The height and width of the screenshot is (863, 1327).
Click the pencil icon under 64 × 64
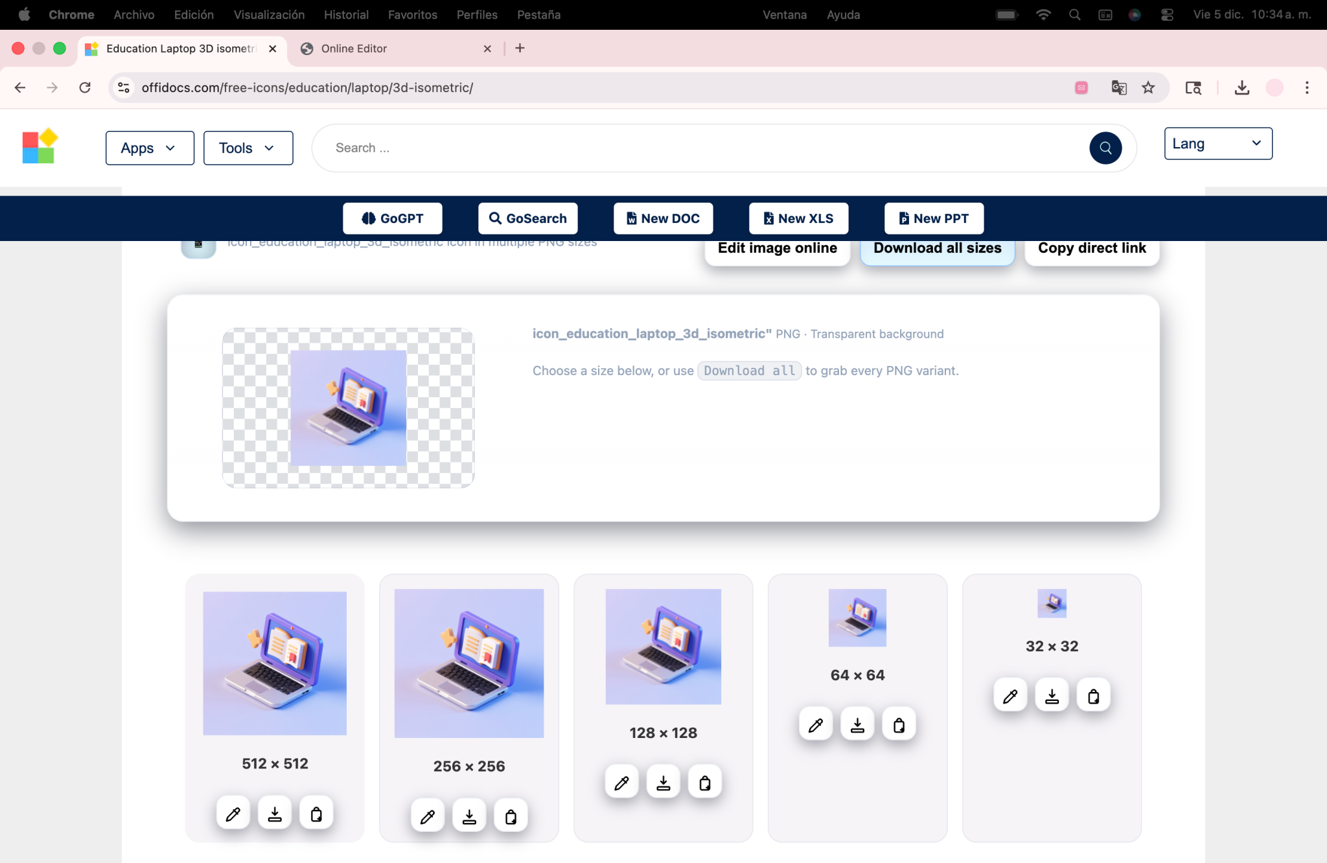816,725
